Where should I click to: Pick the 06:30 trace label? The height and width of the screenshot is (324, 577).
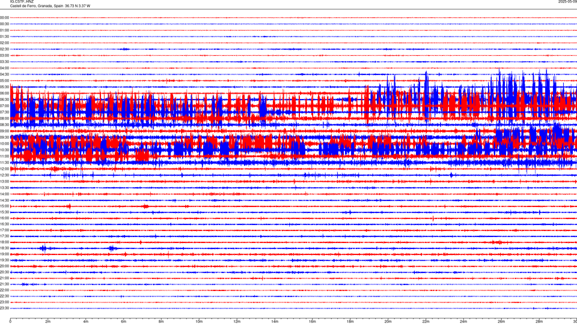point(4,100)
